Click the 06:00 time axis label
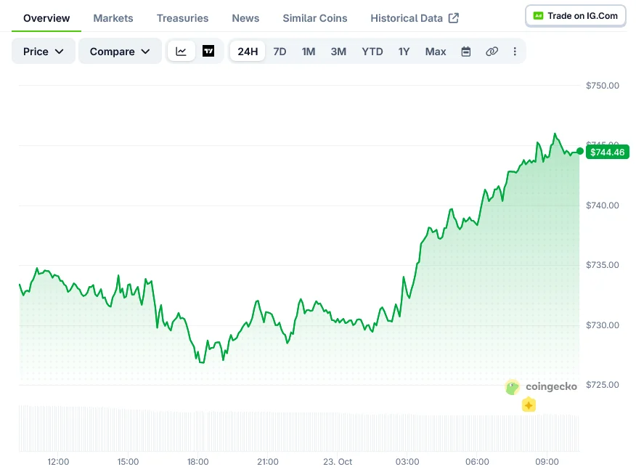Viewport: 636px width, 472px height. 477,461
